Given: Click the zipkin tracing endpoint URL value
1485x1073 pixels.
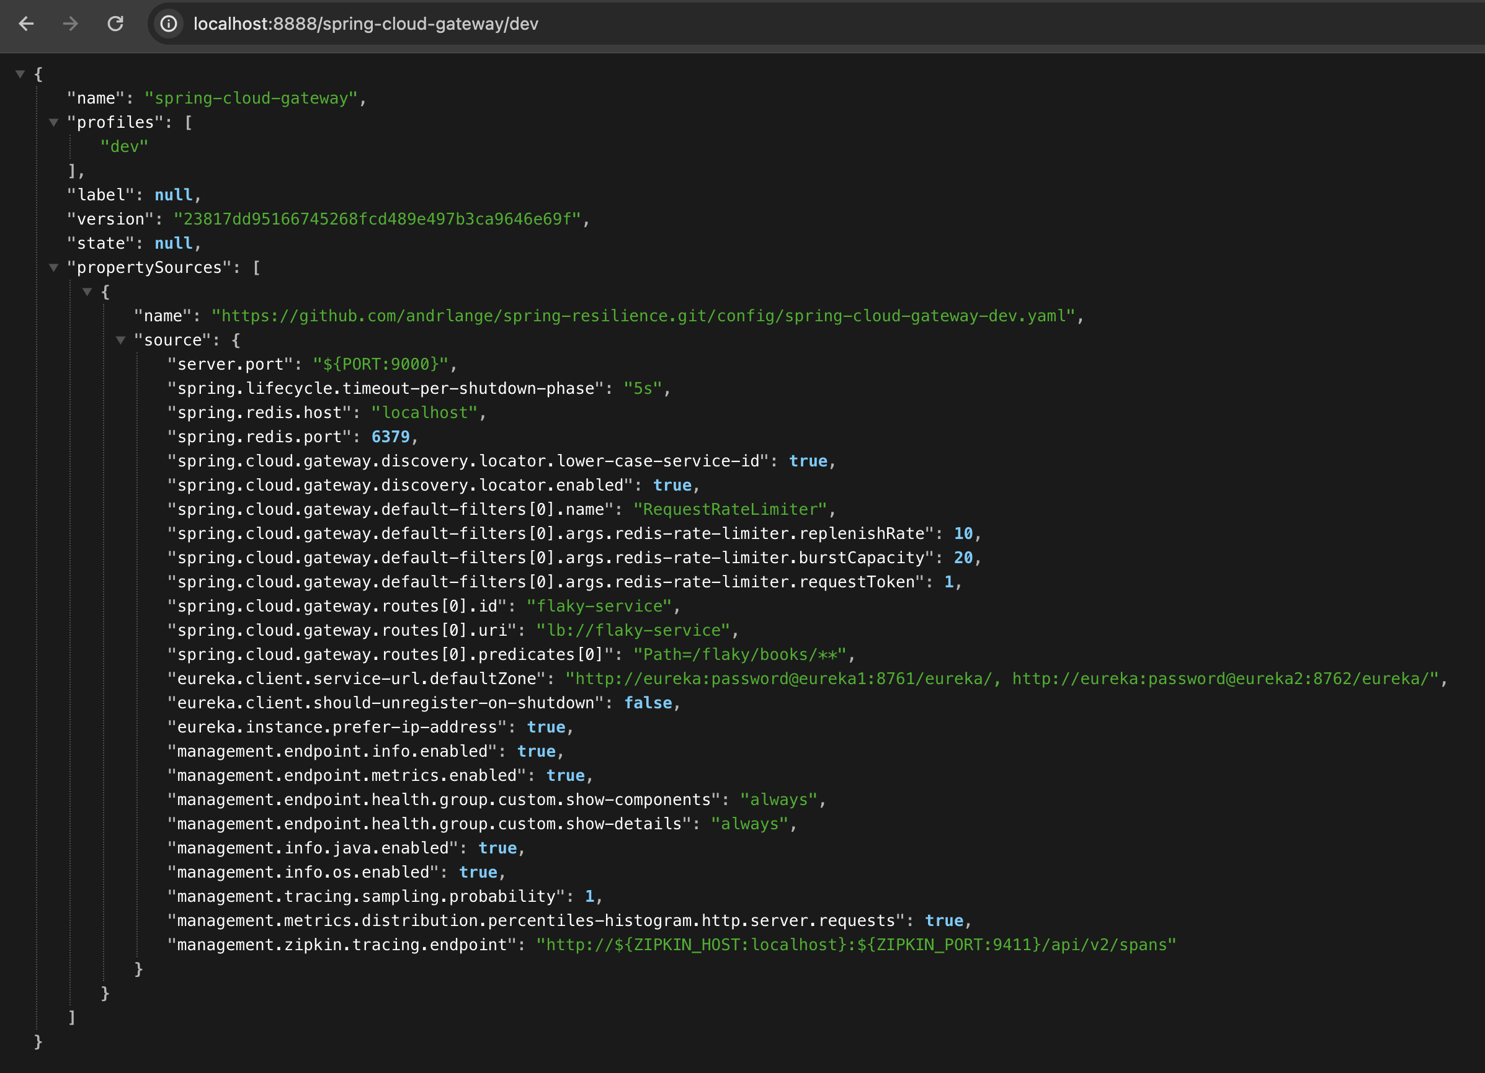Looking at the screenshot, I should pos(856,945).
